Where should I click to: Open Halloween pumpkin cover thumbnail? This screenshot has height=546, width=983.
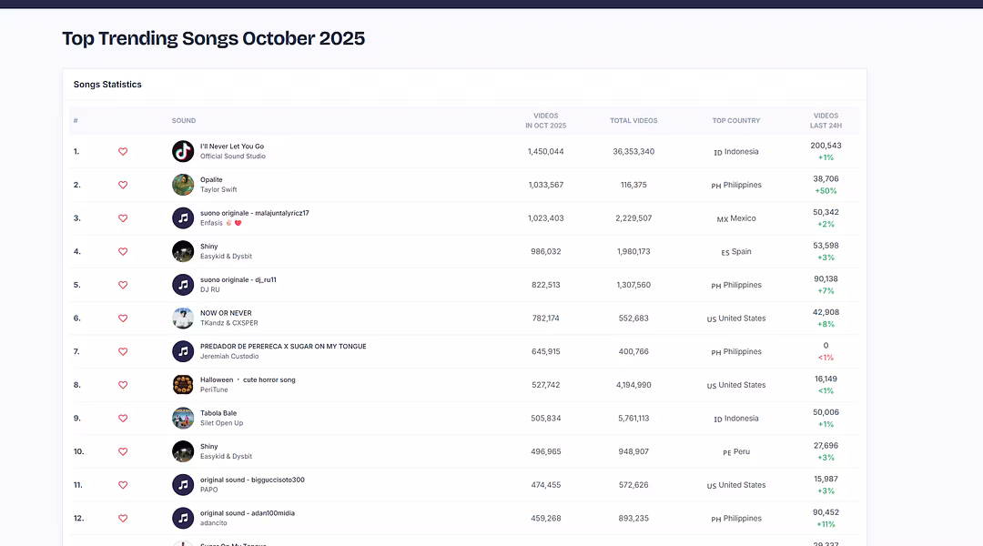tap(183, 385)
